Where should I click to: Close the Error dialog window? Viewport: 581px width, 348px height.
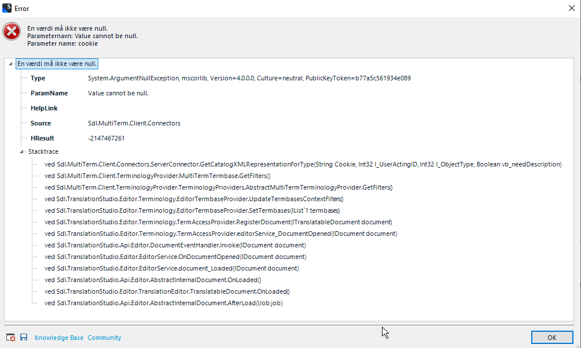(x=571, y=8)
